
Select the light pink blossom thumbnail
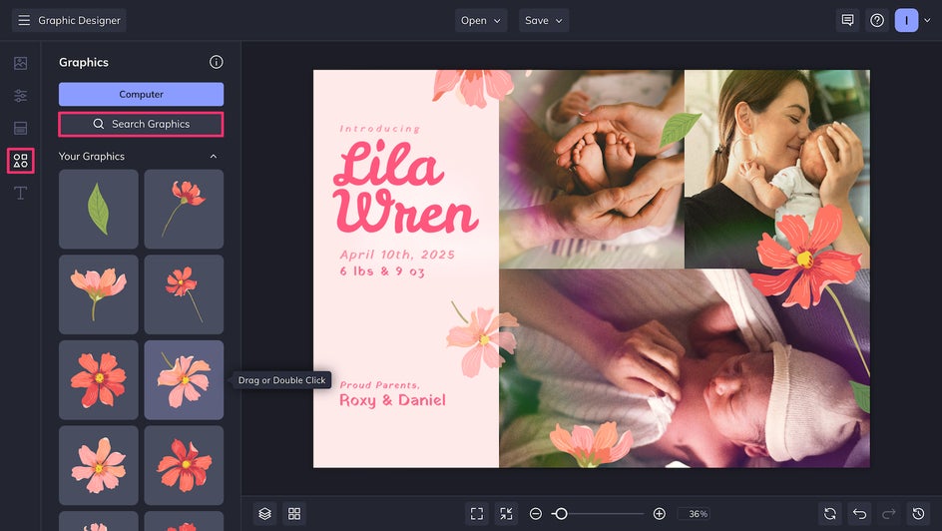pos(99,465)
